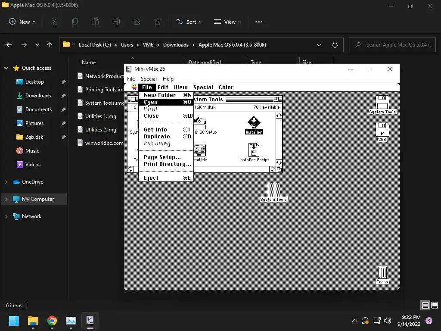Open Desktop in Quick access
The image size is (441, 331).
click(x=34, y=81)
